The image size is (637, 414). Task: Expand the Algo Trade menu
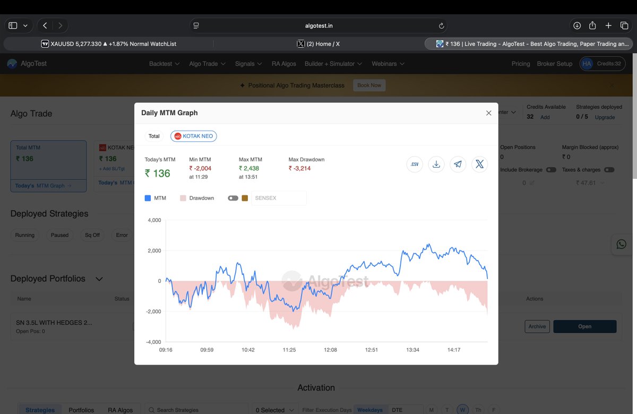coord(208,64)
